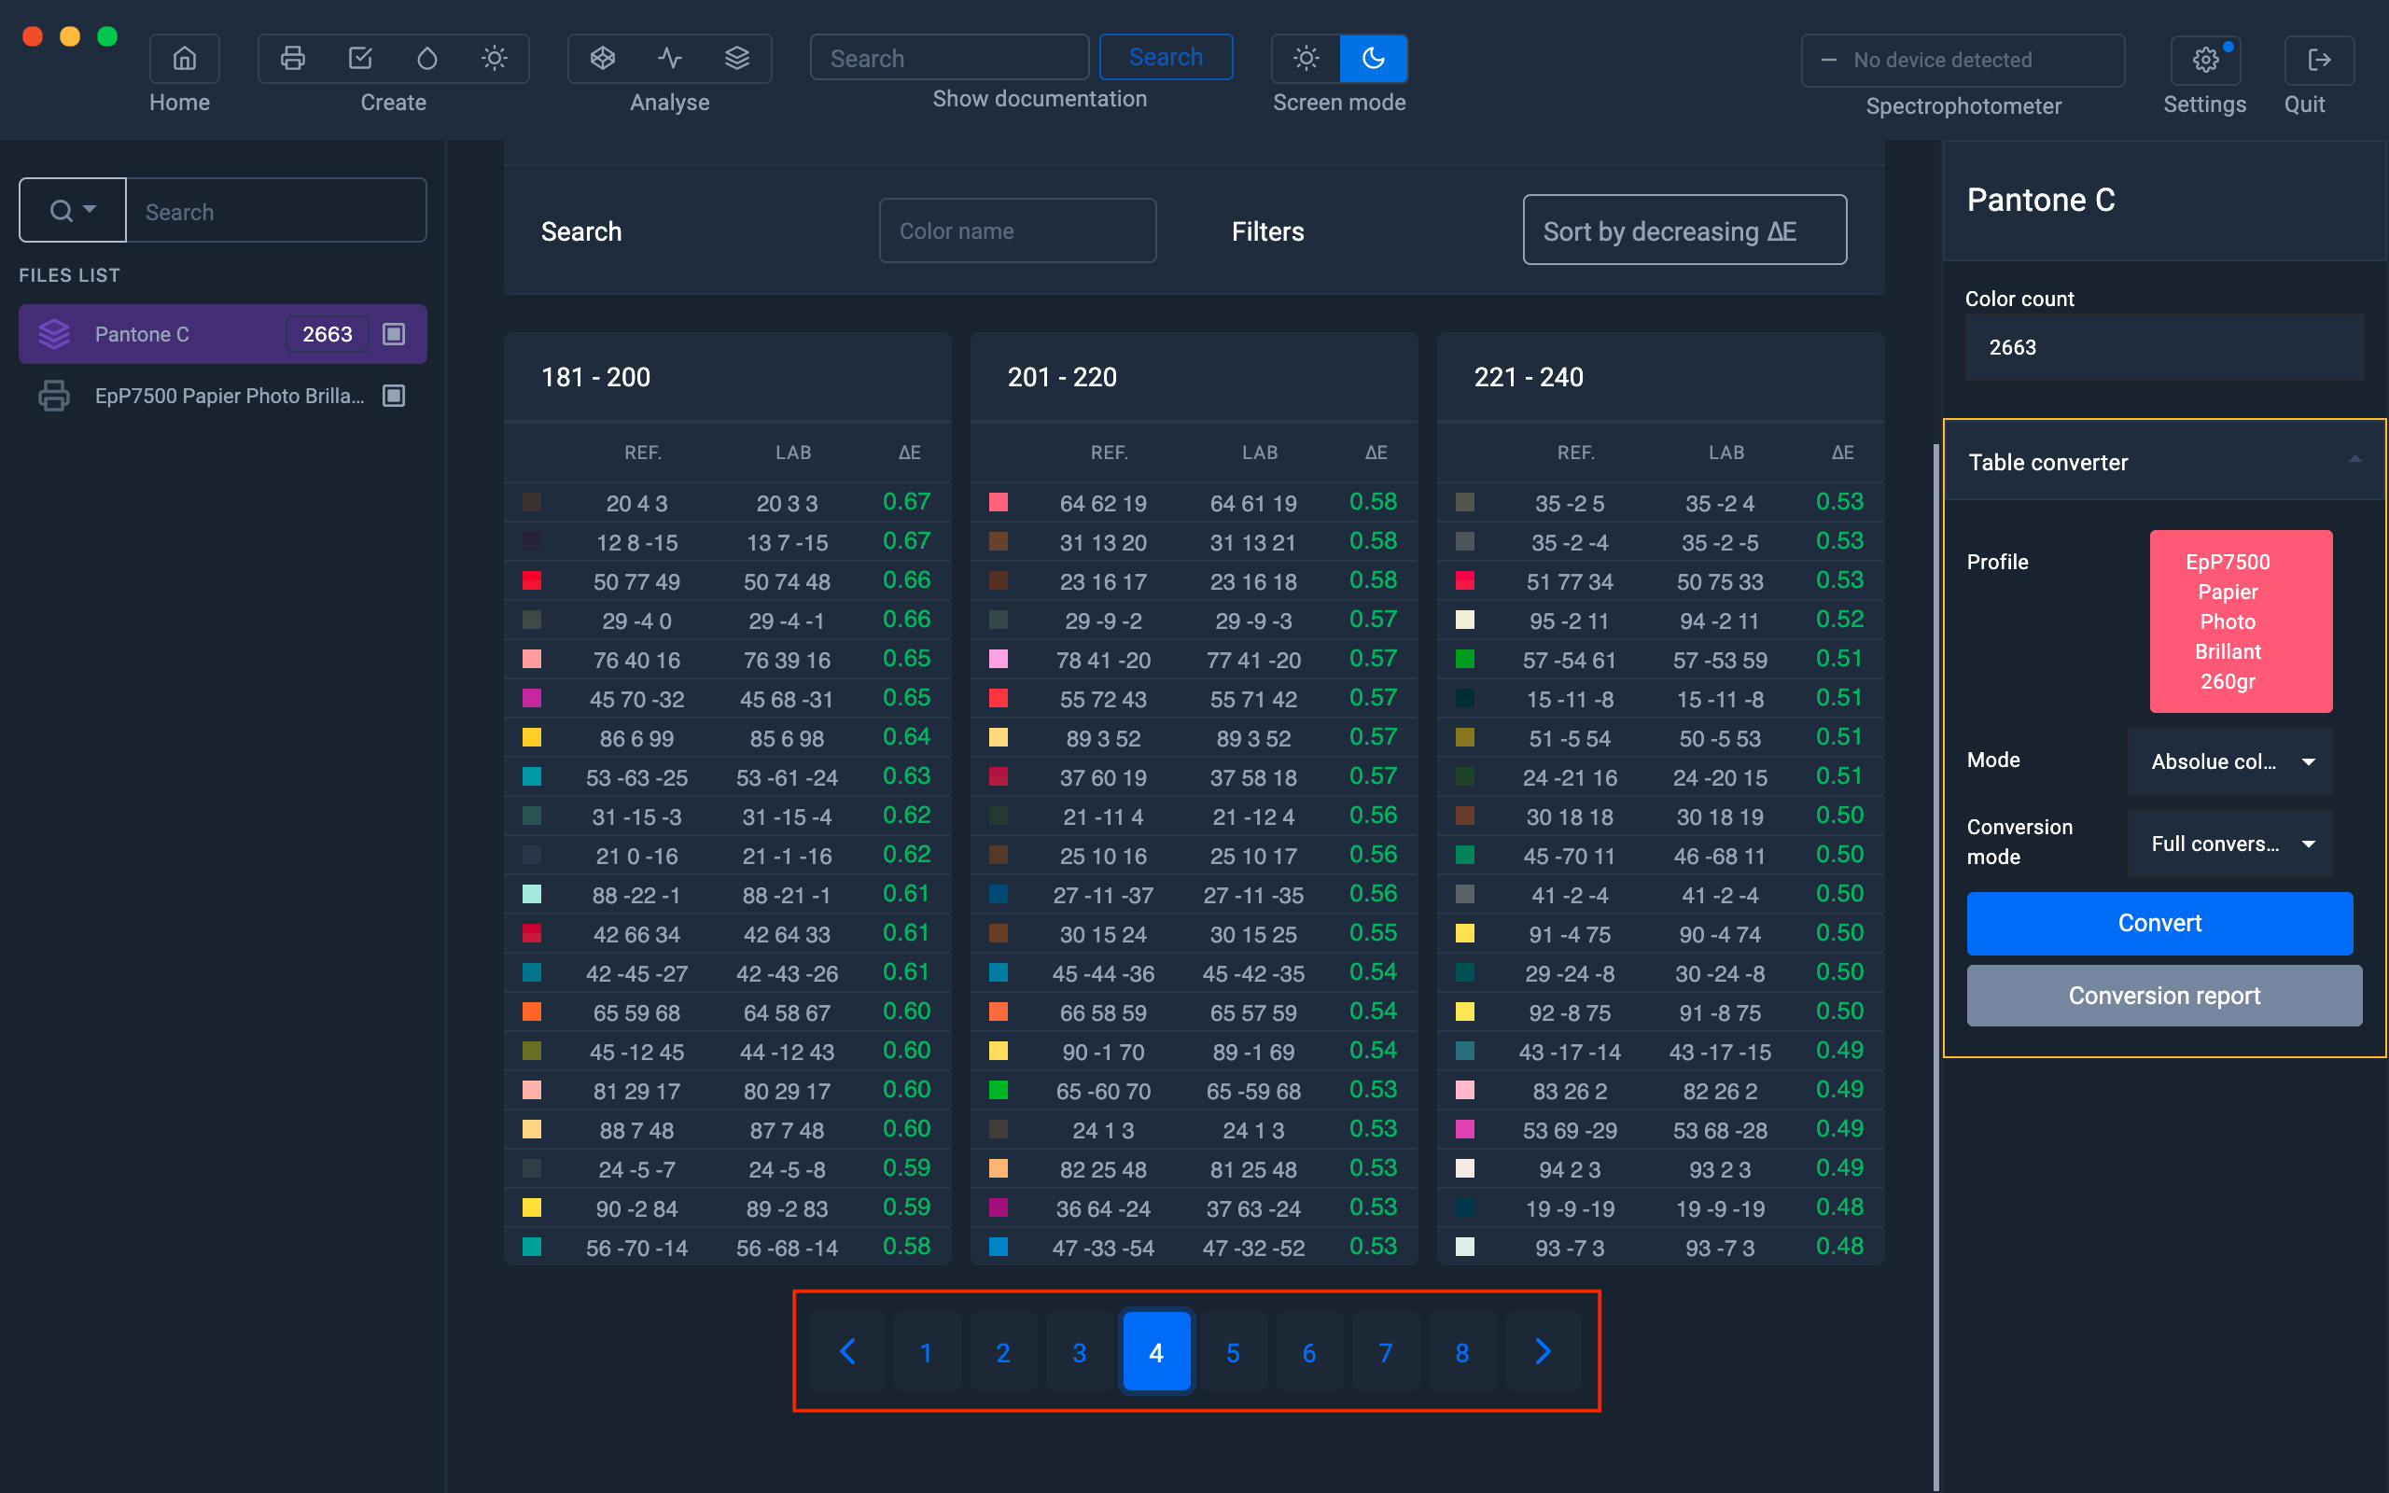The height and width of the screenshot is (1493, 2389).
Task: Click the vertical scrollbar of color tables
Action: click(x=1935, y=968)
